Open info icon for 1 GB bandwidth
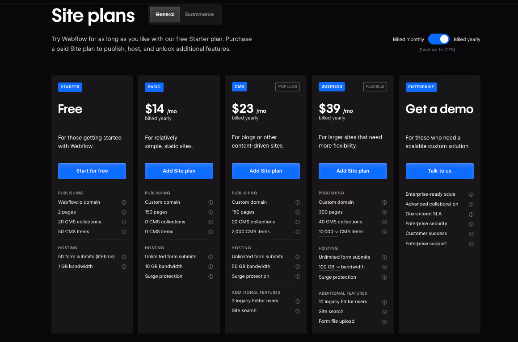This screenshot has width=518, height=342. click(x=123, y=267)
